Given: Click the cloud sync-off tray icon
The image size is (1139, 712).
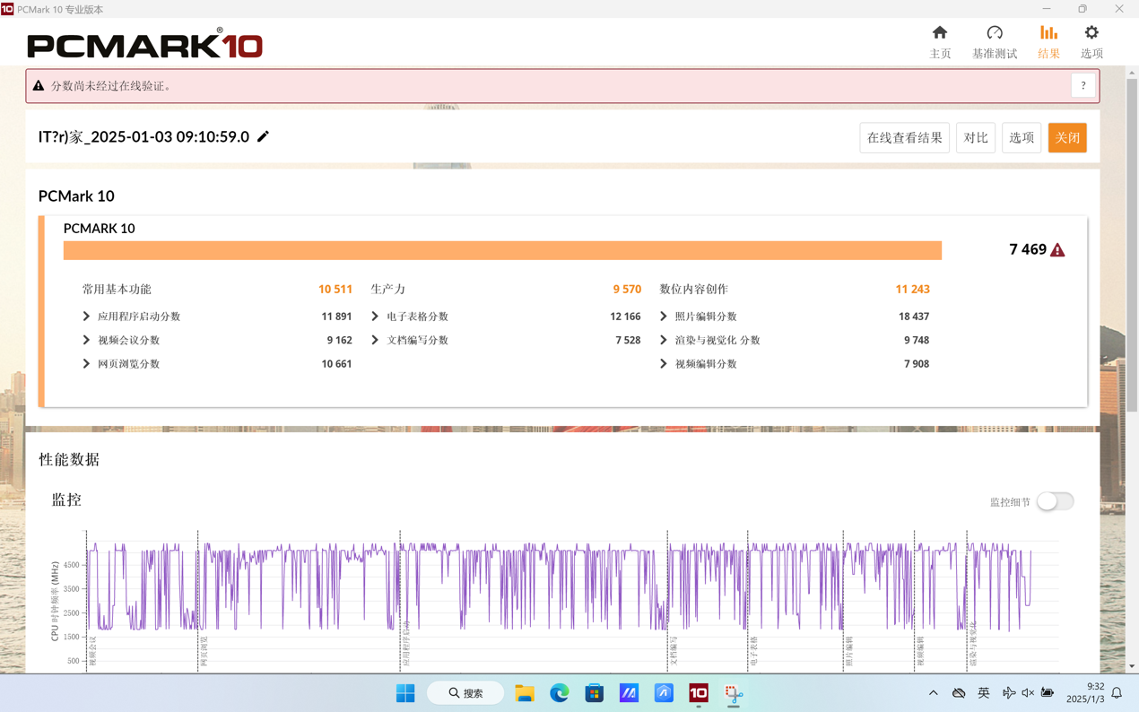Looking at the screenshot, I should (959, 693).
